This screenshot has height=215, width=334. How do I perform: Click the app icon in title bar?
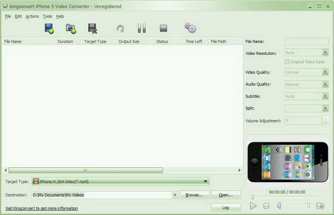pos(5,6)
